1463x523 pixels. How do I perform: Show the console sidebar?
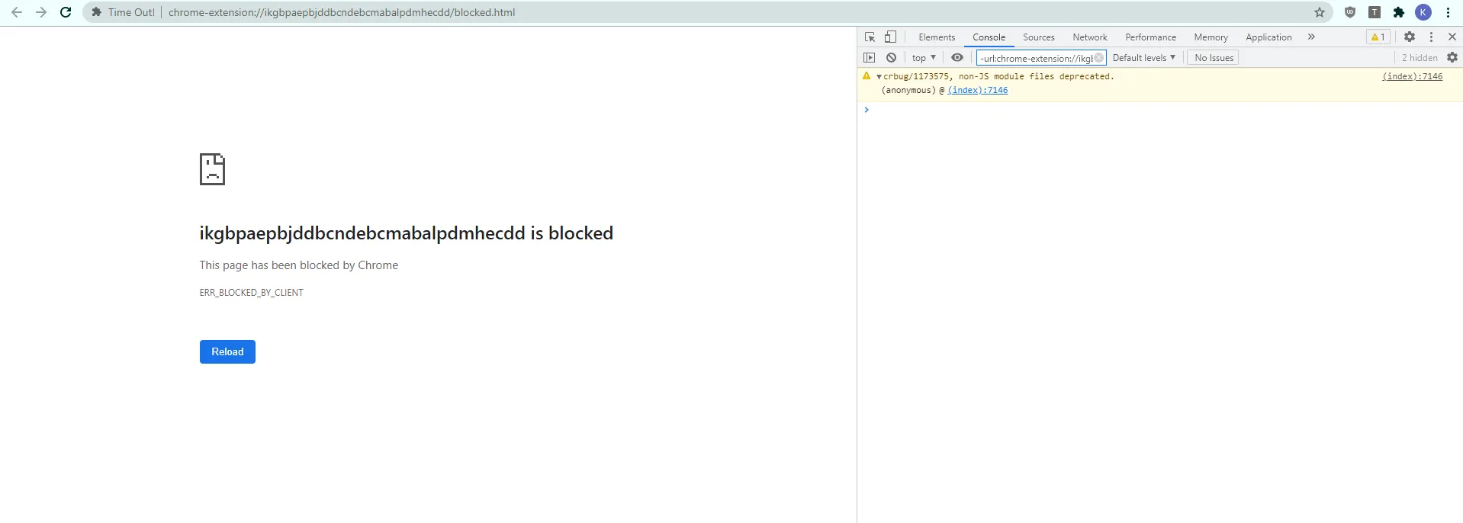pos(870,57)
